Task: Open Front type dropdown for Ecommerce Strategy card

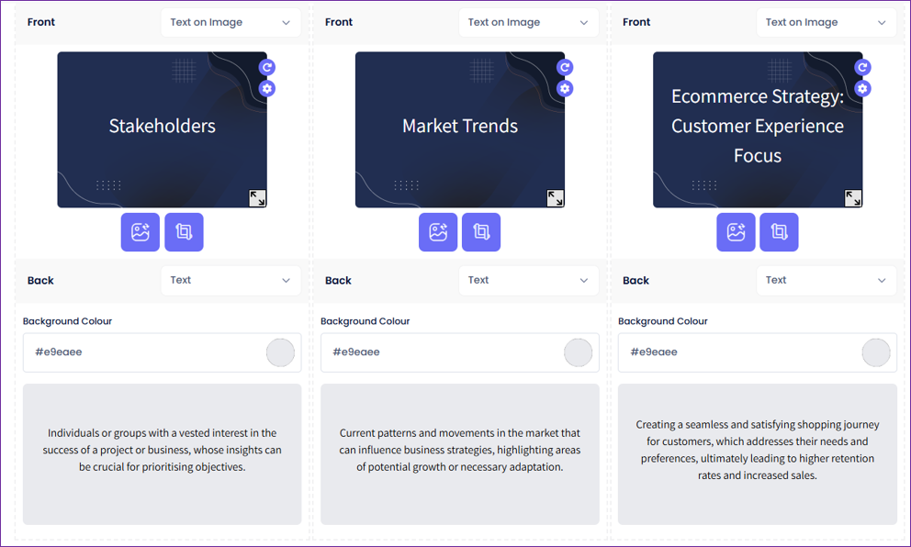Action: point(826,23)
